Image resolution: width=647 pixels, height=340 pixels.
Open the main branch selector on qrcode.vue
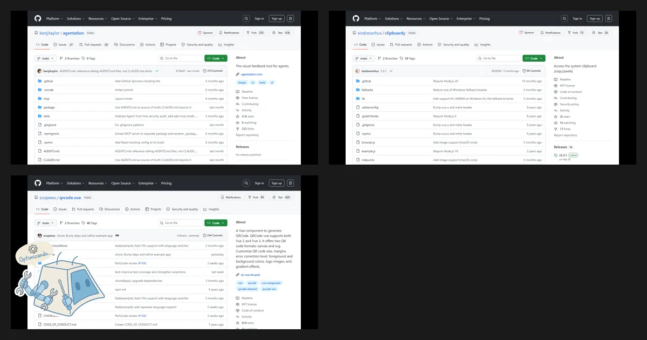[46, 223]
